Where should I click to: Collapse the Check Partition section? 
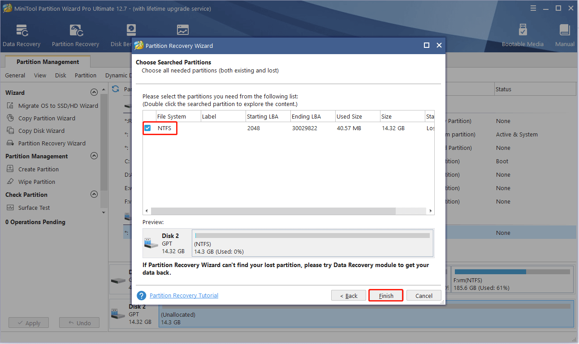point(94,195)
